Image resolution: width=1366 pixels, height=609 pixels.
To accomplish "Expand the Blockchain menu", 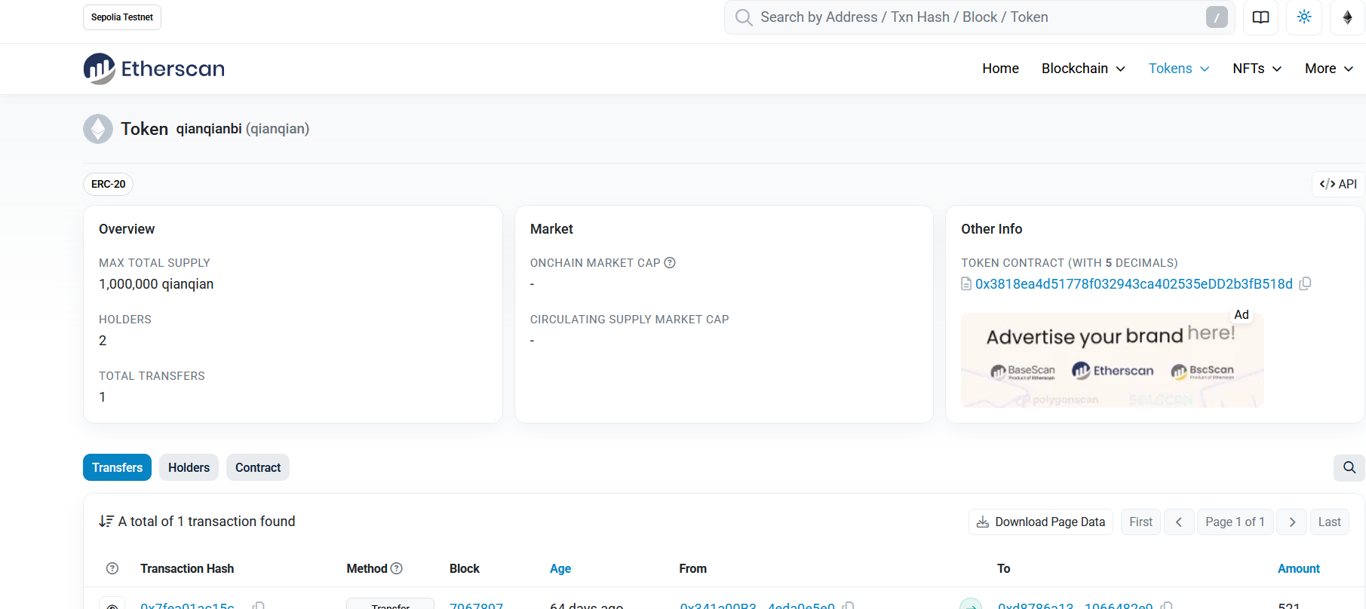I will (1083, 69).
